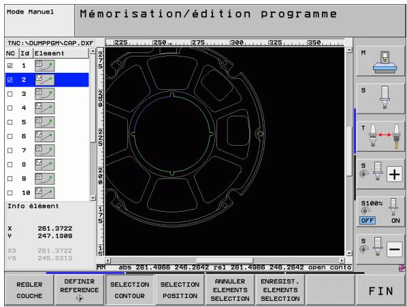Select the SELECTION POSITION softkey
This screenshot has width=407, height=307.
click(x=180, y=290)
